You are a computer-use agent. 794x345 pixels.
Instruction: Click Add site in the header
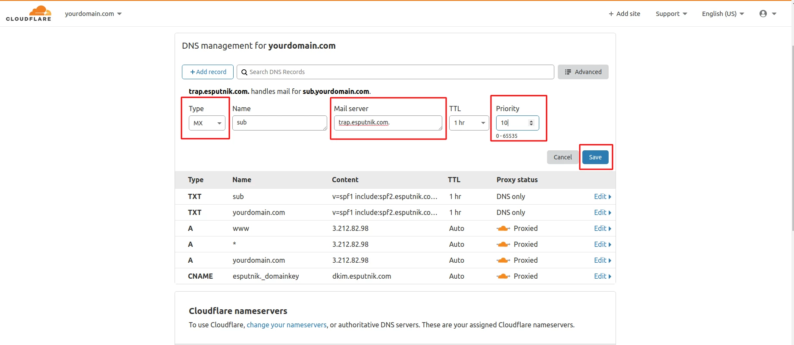point(624,14)
